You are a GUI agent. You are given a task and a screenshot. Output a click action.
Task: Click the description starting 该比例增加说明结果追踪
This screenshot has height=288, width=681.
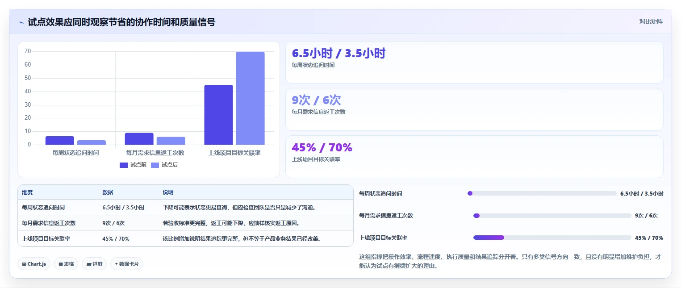pos(242,238)
